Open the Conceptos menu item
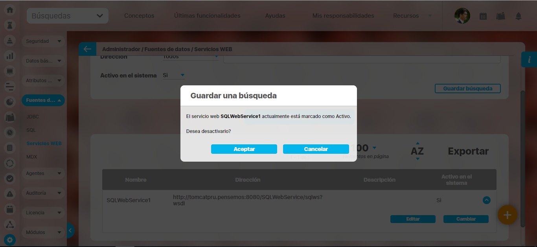 coord(139,16)
